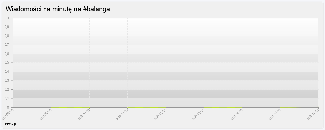325x130 pixels.
Task: Click the chart title about #balanga
Action: click(x=58, y=9)
